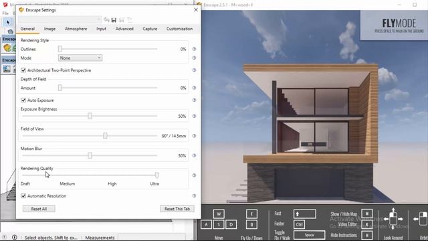Go to the Capture tab
Image resolution: width=428 pixels, height=241 pixels.
click(150, 29)
